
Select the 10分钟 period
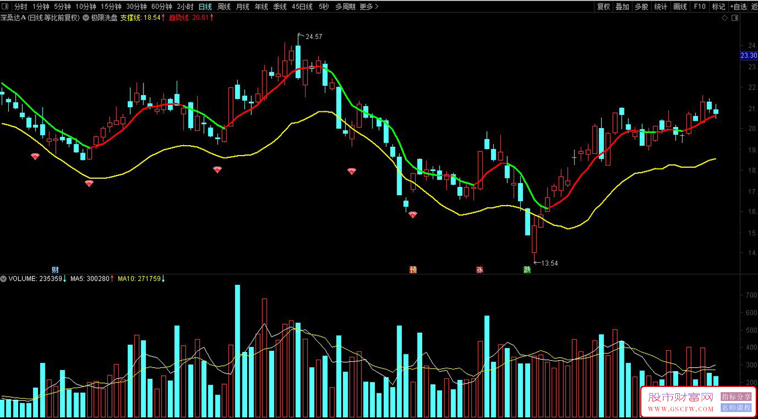[x=86, y=7]
